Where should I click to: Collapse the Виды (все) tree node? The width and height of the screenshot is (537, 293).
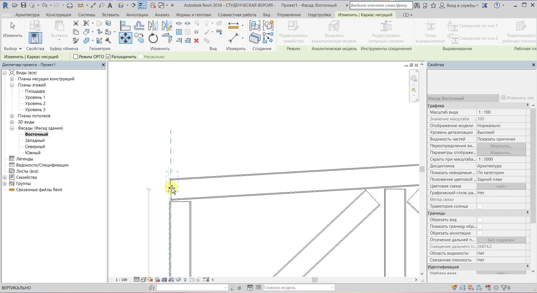tap(5, 73)
